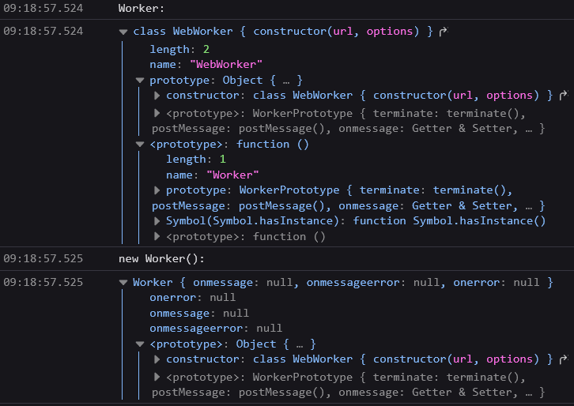Click 'function Symbol.hasInstance()' value text
The width and height of the screenshot is (574, 406).
[449, 221]
